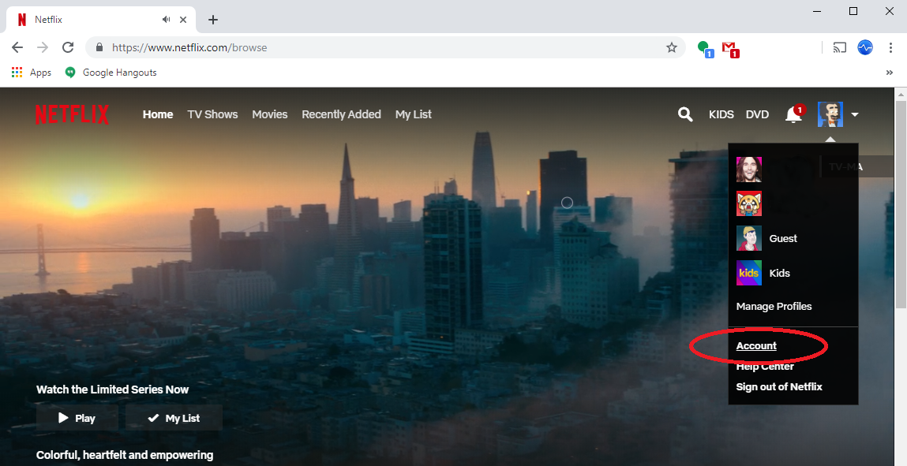907x466 pixels.
Task: Open the notifications bell
Action: pyautogui.click(x=793, y=114)
